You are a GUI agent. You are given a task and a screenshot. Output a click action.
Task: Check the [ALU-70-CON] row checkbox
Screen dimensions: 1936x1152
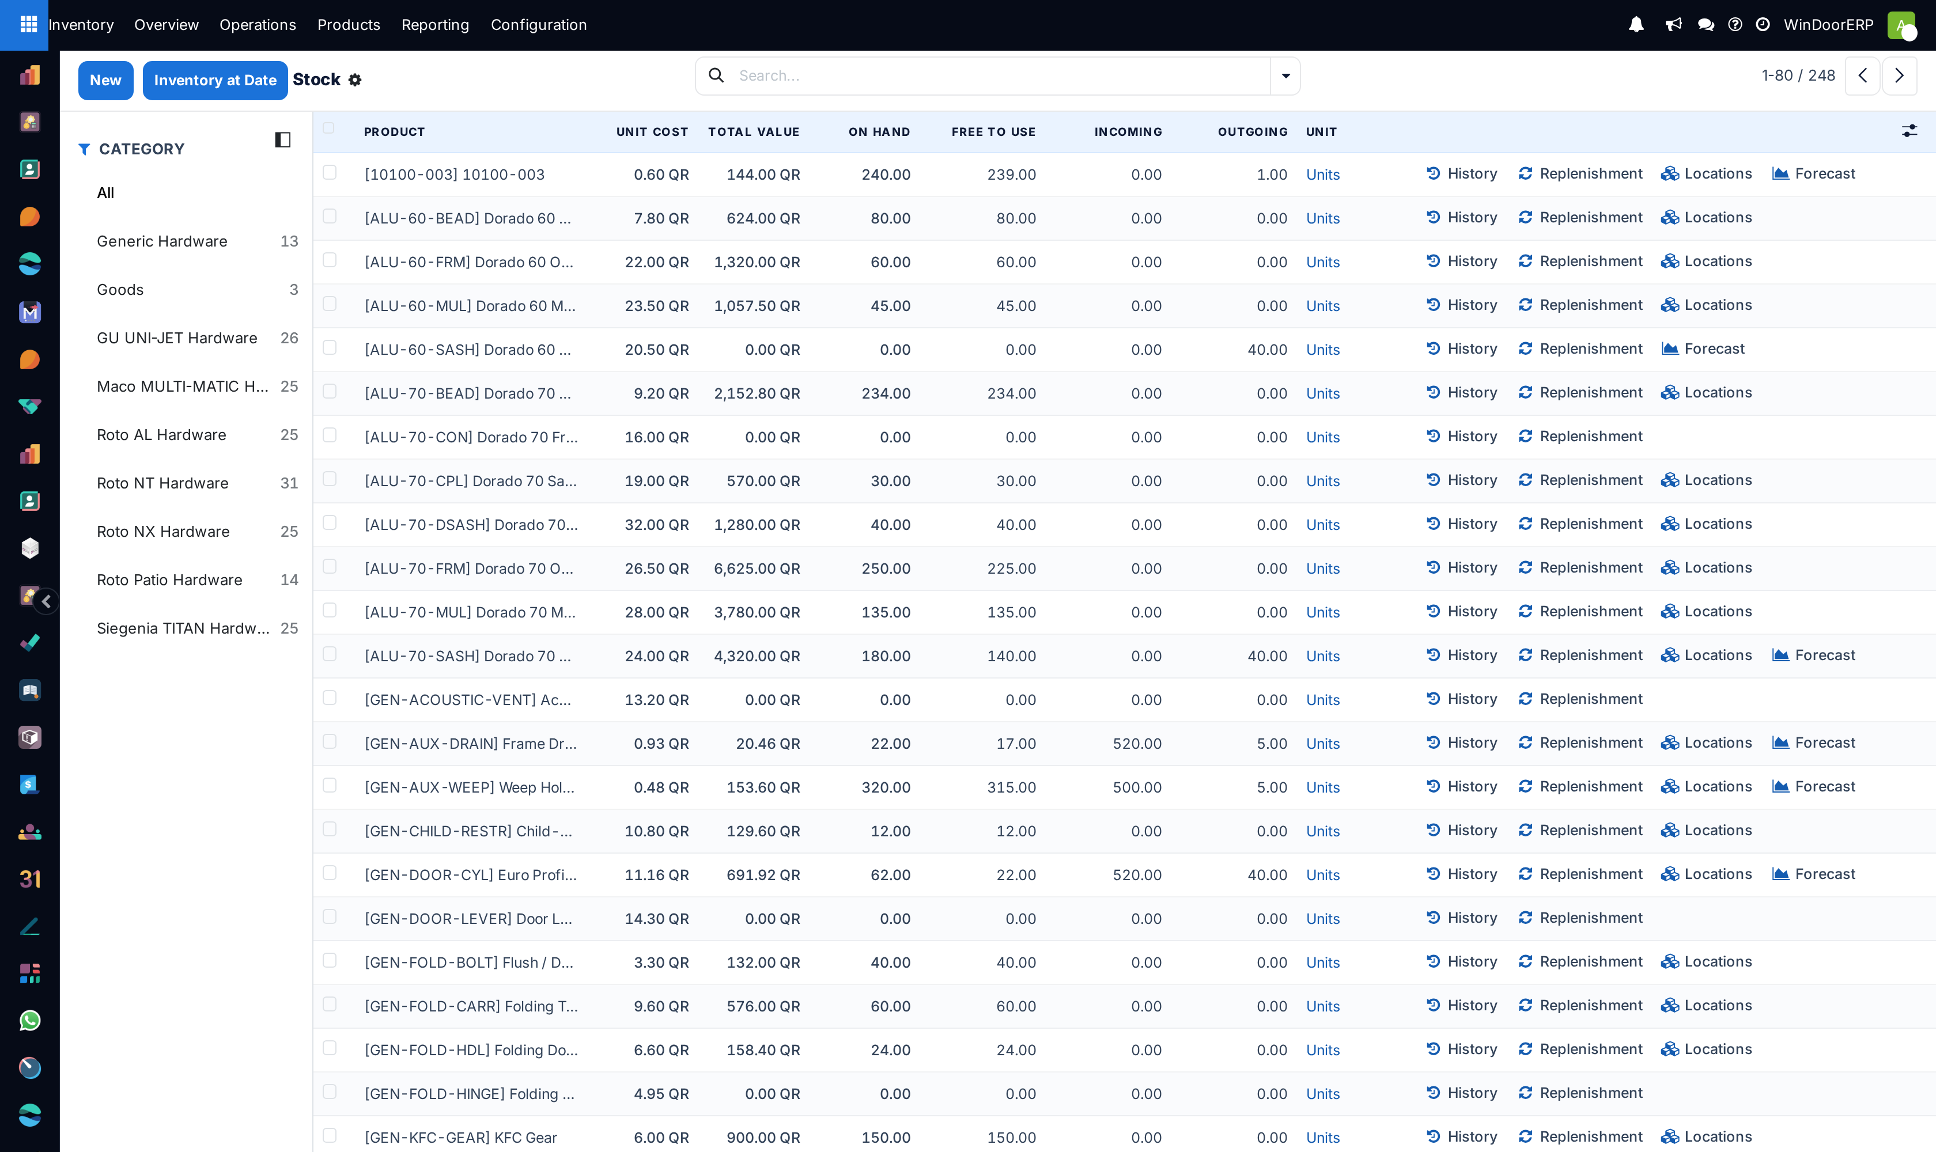click(x=329, y=435)
